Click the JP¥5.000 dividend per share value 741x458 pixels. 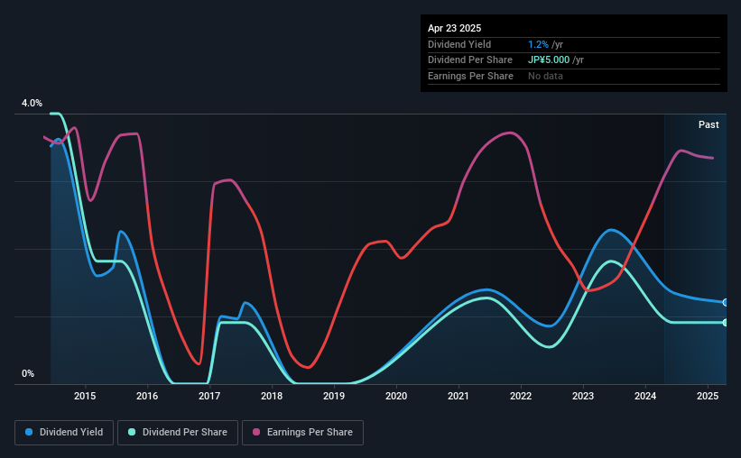pos(549,60)
